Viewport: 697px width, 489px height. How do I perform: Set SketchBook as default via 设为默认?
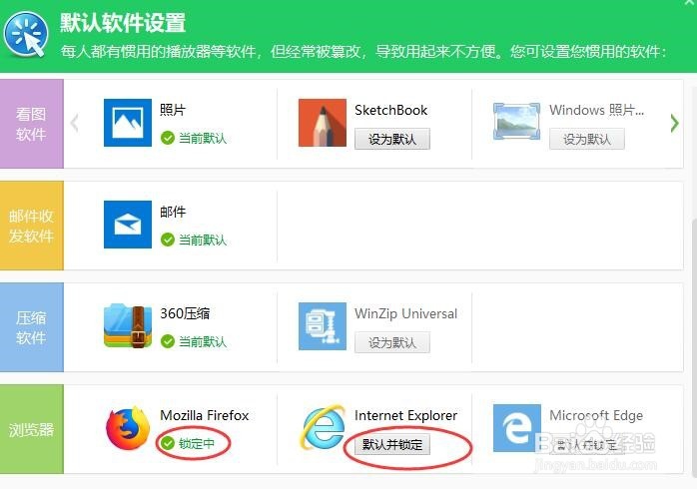(x=392, y=139)
